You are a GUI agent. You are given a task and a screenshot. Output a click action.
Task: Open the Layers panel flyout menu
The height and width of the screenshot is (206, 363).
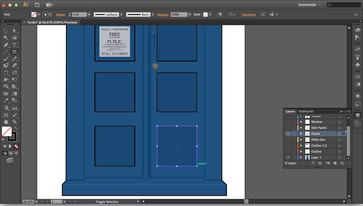point(349,111)
